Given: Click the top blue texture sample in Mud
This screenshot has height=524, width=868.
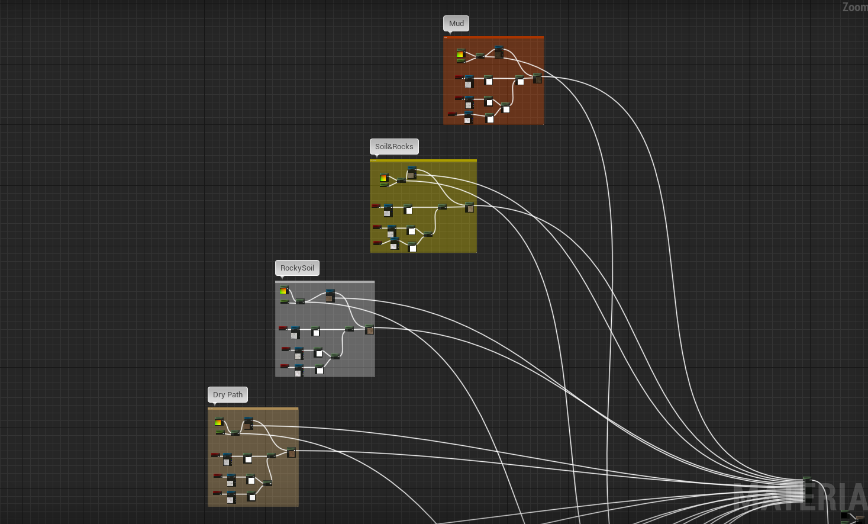Looking at the screenshot, I should coord(499,52).
